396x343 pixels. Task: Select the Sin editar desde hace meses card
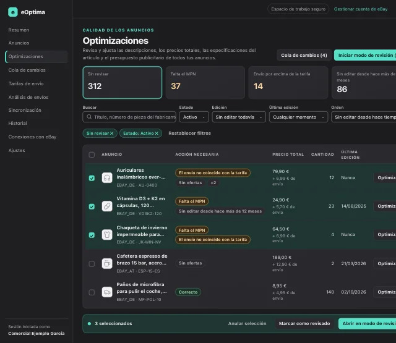(x=364, y=82)
